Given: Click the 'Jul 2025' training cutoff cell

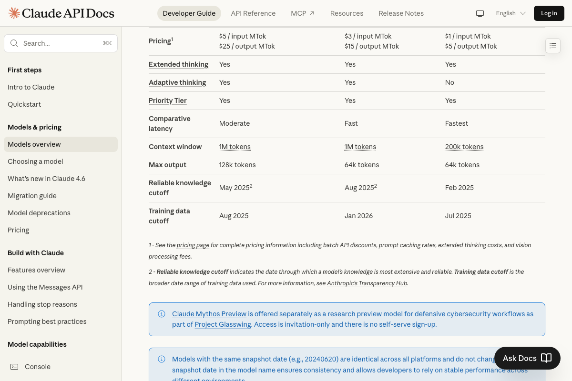Looking at the screenshot, I should tap(458, 216).
